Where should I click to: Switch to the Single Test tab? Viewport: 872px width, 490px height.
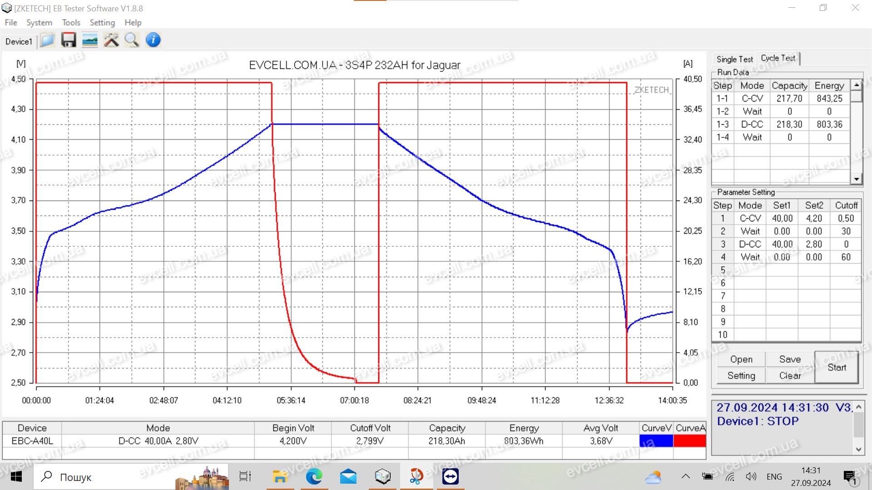coord(734,59)
